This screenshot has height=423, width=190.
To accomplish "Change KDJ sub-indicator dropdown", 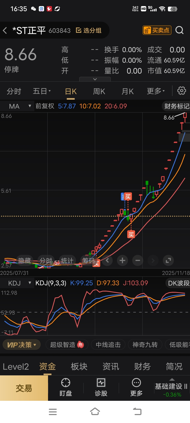I will (x=17, y=283).
